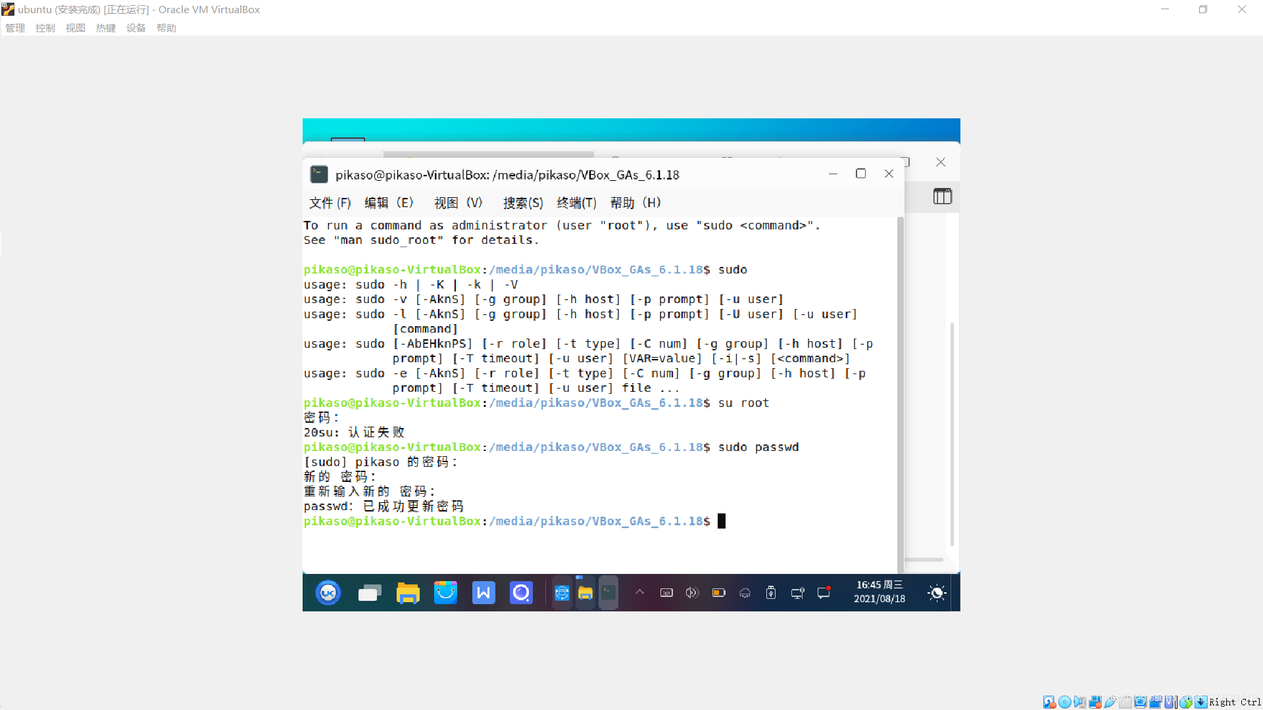Screen dimensions: 1263x710
Task: Open the 视图(V) menu in terminal
Action: 458,203
